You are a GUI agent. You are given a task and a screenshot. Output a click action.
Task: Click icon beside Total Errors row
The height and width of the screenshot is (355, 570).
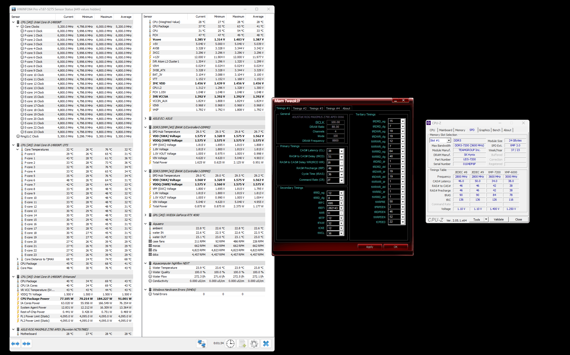[150, 294]
